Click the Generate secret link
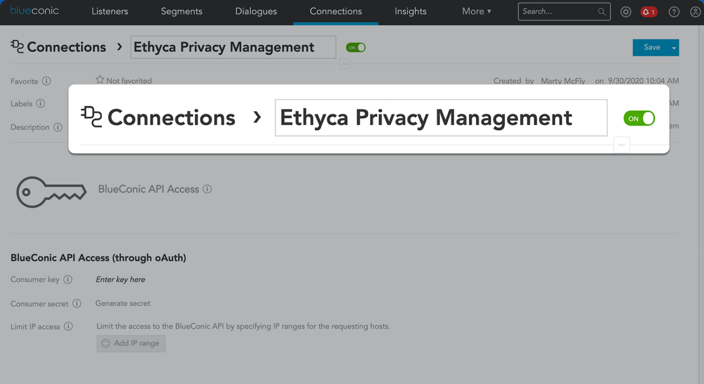Screen dimensions: 704x384 tap(123, 303)
